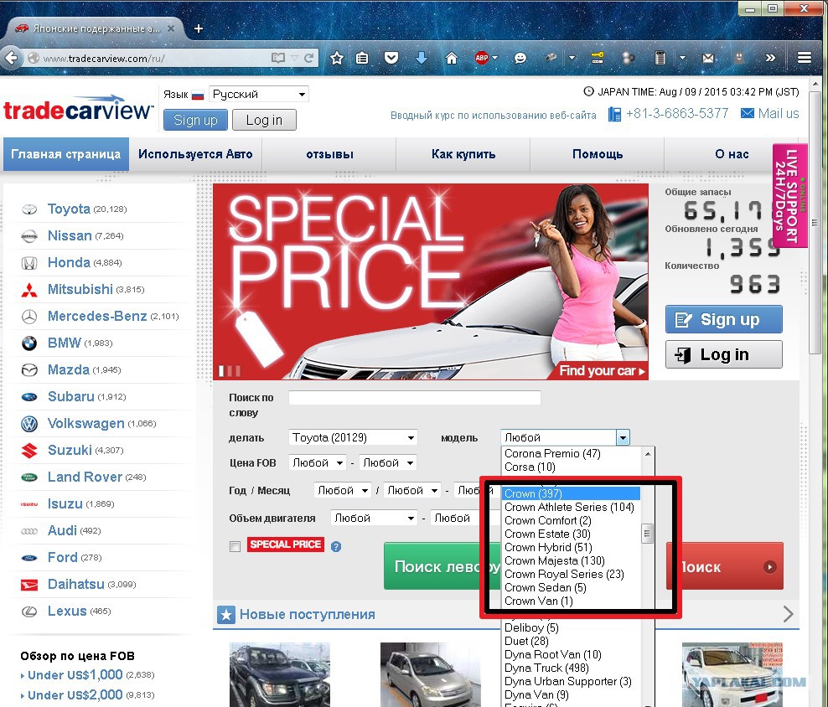
Task: Open the LIVE SUPPORT side tab
Action: pyautogui.click(x=790, y=195)
